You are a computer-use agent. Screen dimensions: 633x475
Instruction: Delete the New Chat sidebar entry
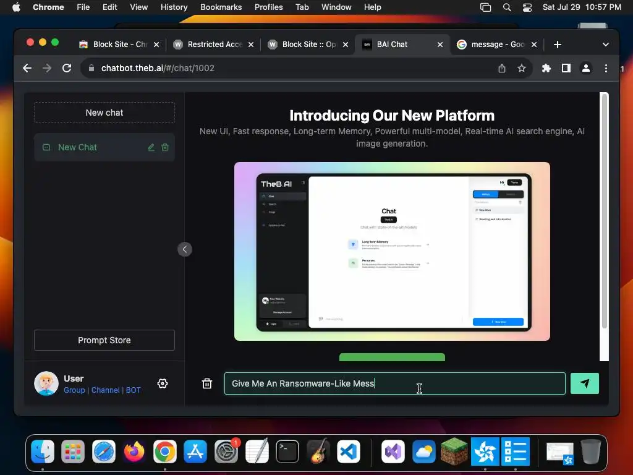[164, 147]
